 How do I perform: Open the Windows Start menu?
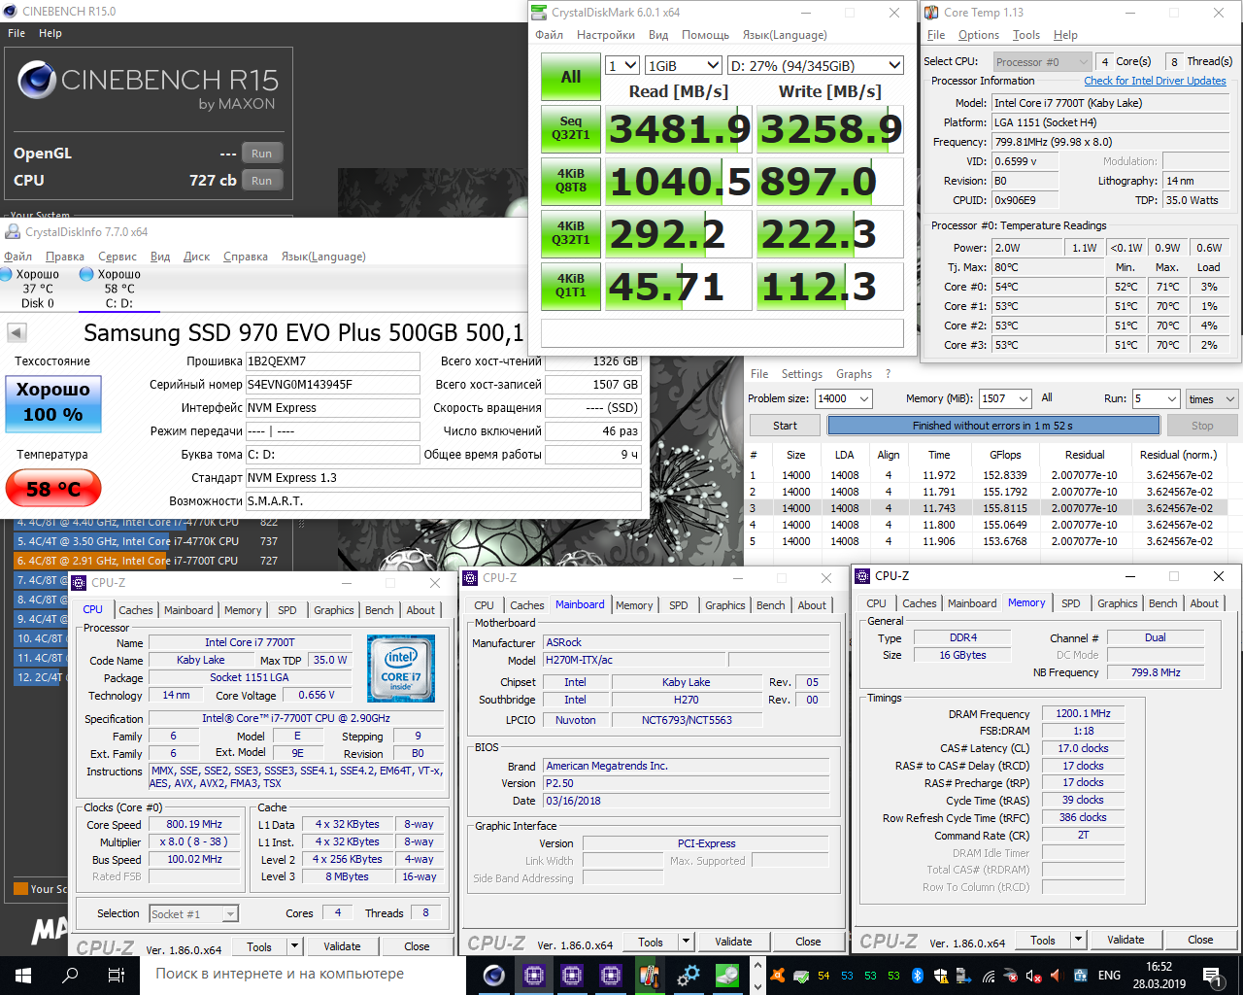23,975
